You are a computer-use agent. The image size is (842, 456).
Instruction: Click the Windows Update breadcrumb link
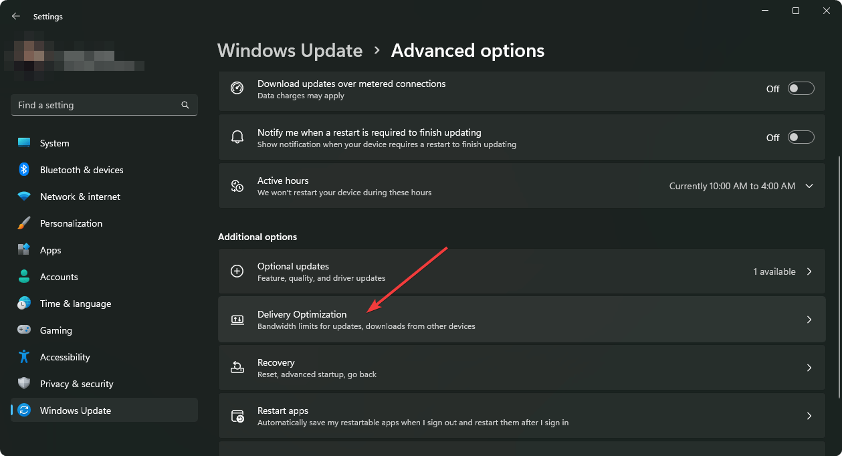point(290,51)
